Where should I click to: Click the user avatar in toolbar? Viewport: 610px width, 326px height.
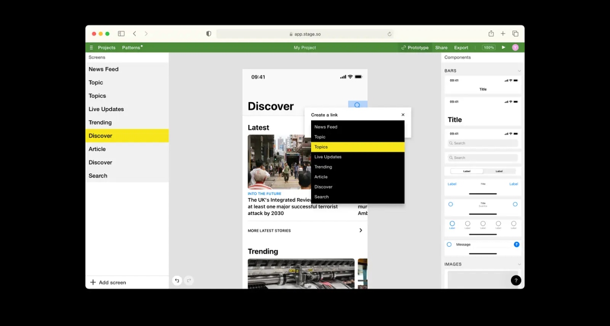click(515, 47)
